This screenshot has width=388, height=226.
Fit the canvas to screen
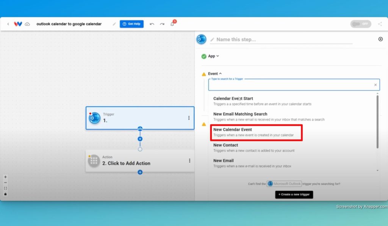[5, 189]
